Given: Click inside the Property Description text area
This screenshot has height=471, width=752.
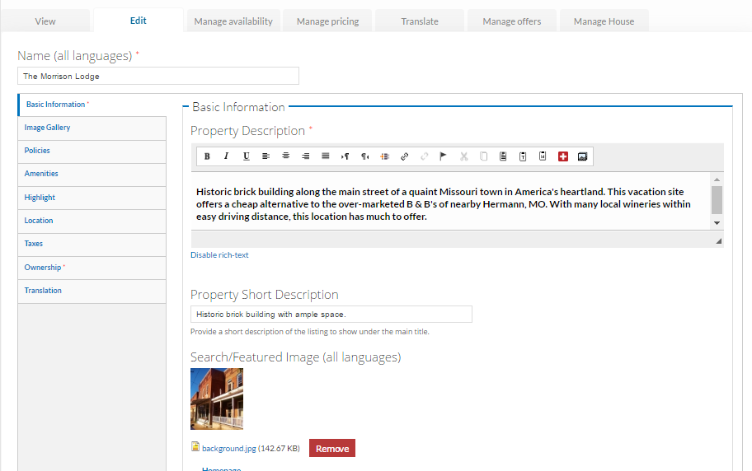Looking at the screenshot, I should click(451, 201).
